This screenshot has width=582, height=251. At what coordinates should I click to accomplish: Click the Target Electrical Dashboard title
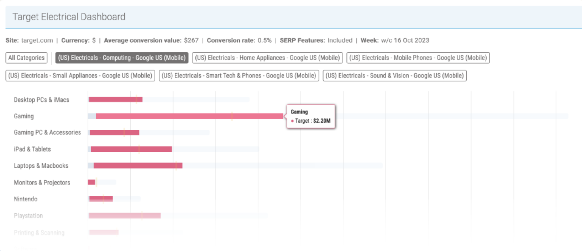click(x=69, y=17)
